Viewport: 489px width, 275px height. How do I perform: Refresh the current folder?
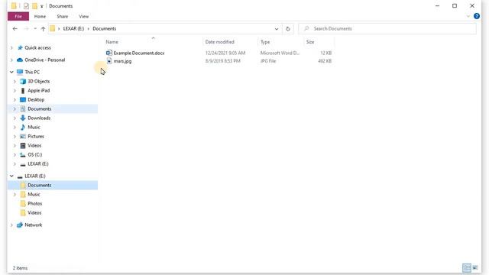pos(288,29)
